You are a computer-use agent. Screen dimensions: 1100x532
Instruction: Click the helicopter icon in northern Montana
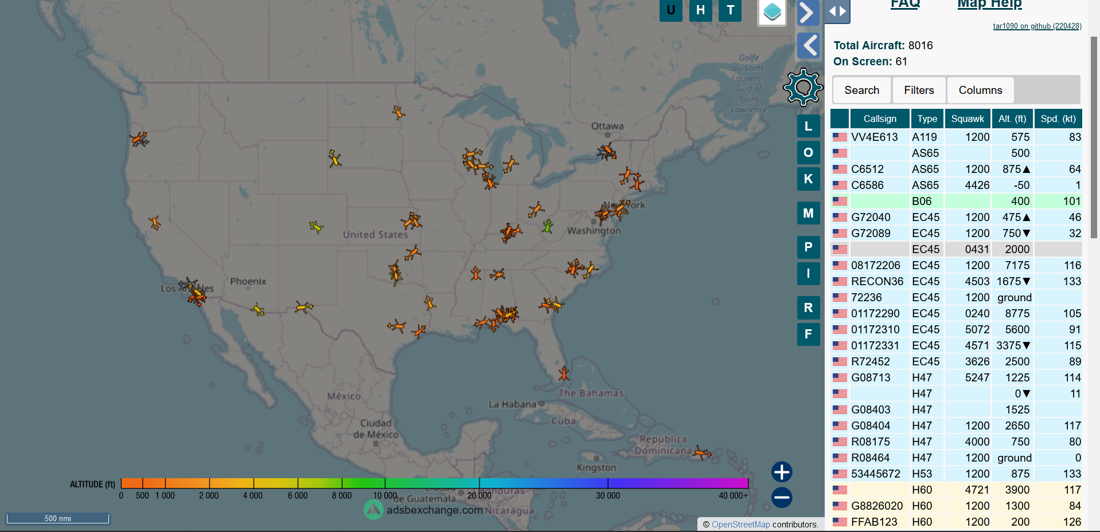(399, 112)
